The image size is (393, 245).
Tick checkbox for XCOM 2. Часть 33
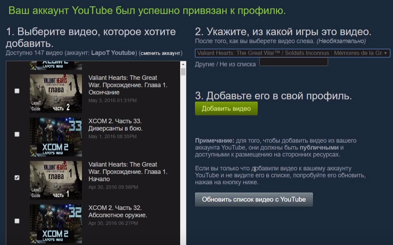[17, 134]
